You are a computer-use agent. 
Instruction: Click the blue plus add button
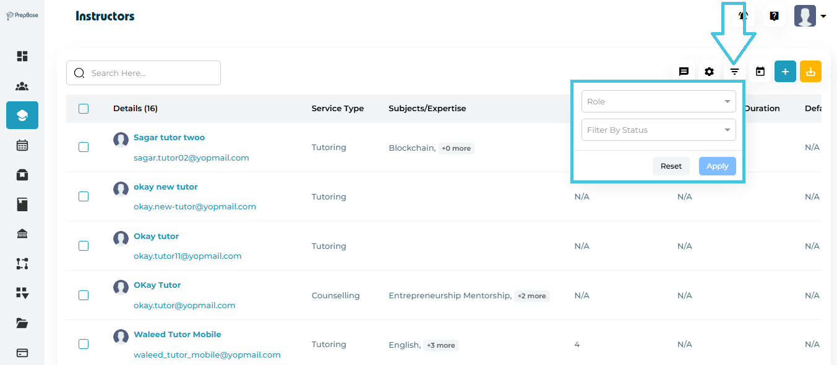(x=785, y=72)
